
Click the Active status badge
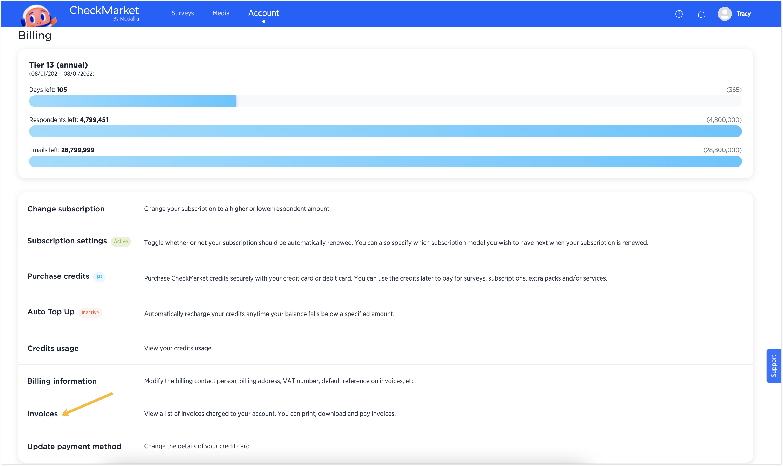click(121, 242)
